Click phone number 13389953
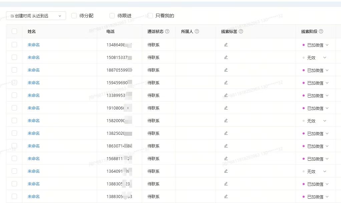The width and height of the screenshot is (341, 203). (119, 95)
